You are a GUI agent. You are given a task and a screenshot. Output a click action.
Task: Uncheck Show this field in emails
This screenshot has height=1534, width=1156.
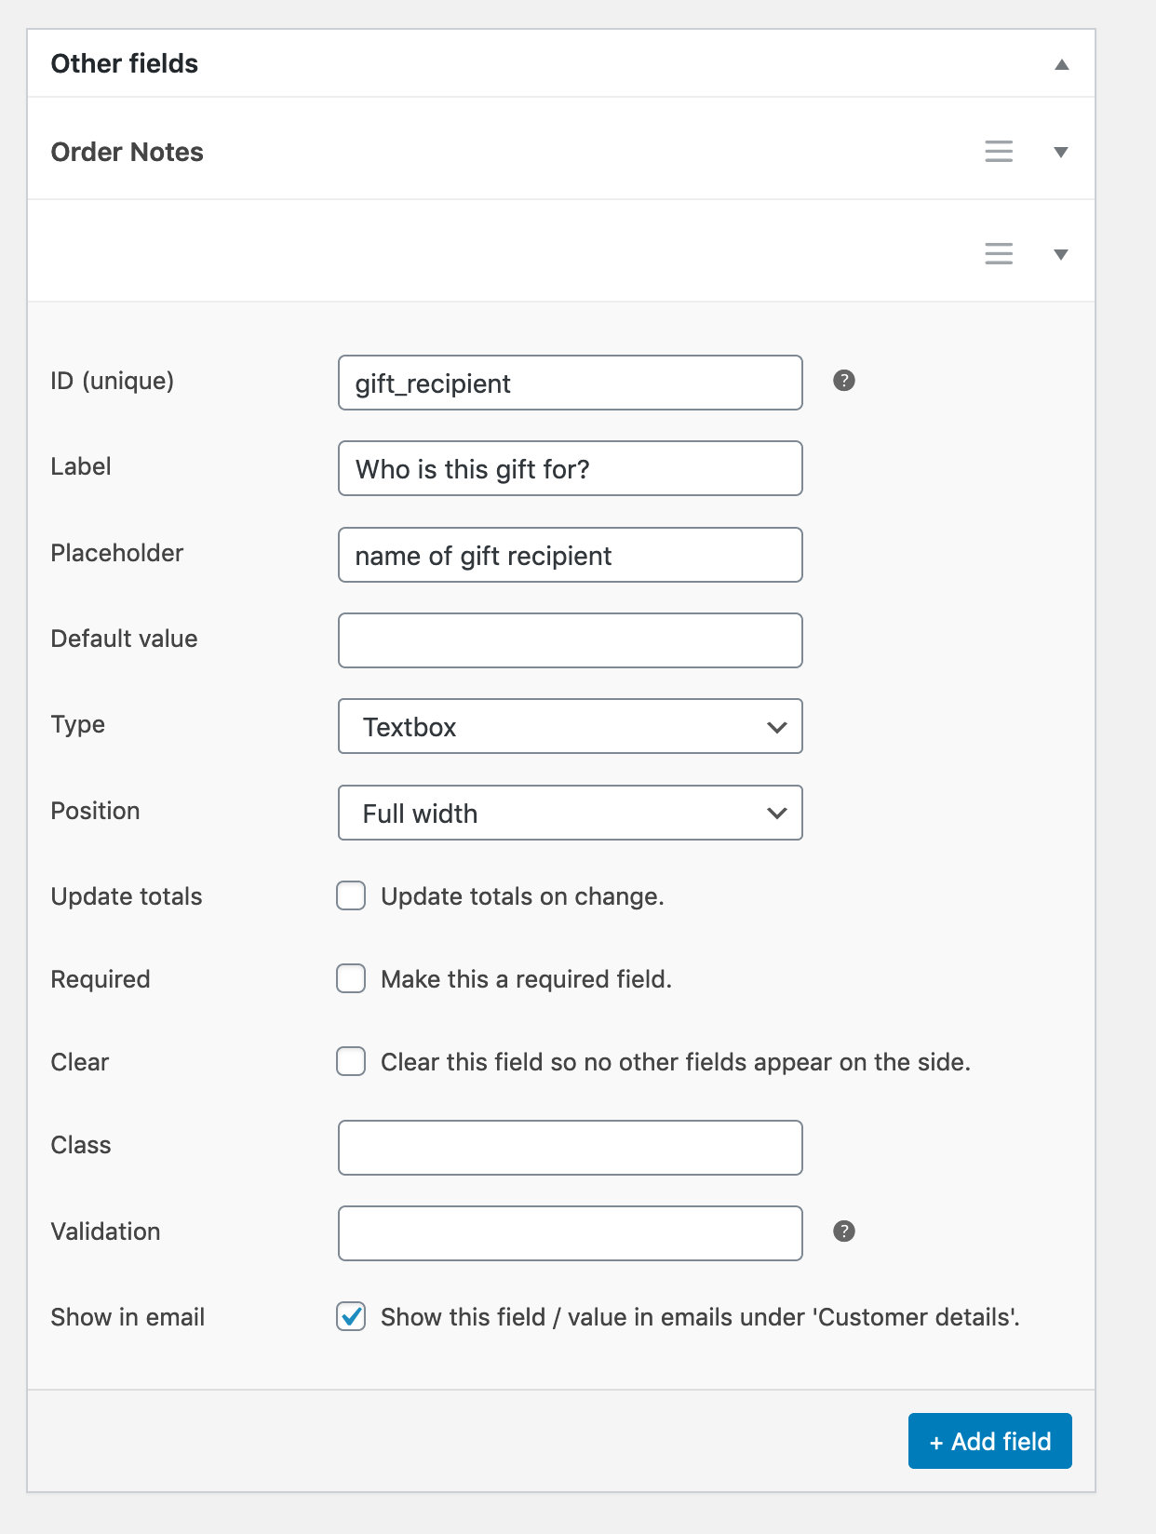(x=351, y=1317)
